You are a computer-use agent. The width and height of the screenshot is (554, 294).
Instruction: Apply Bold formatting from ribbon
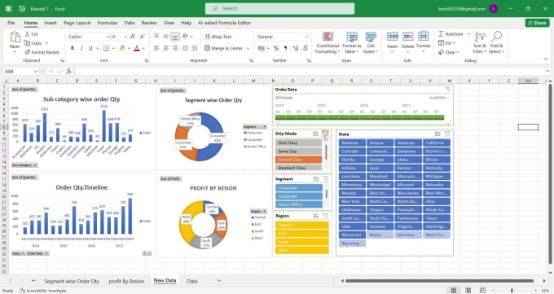73,48
